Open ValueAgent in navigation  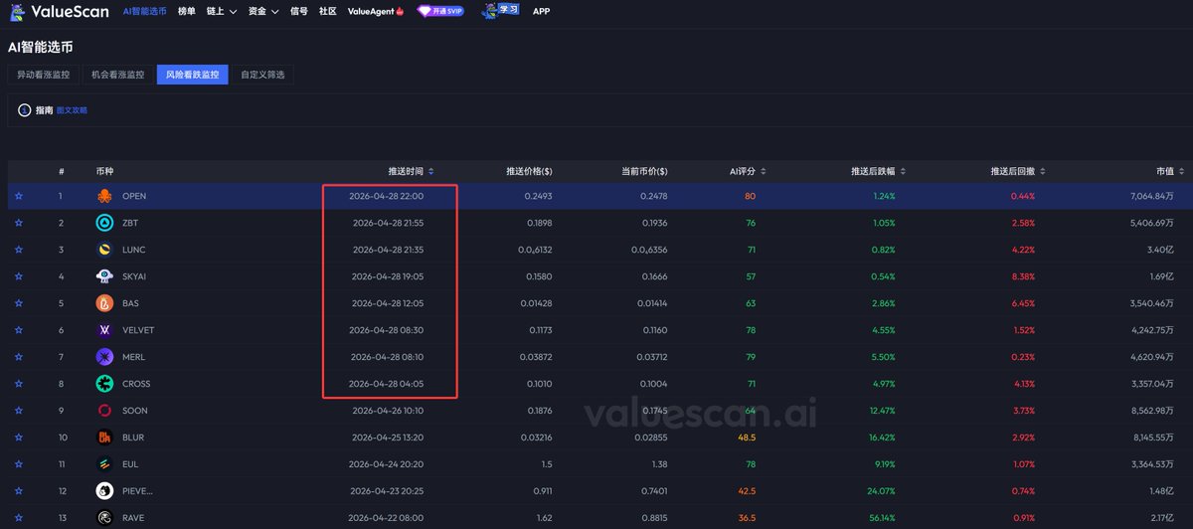tap(377, 12)
